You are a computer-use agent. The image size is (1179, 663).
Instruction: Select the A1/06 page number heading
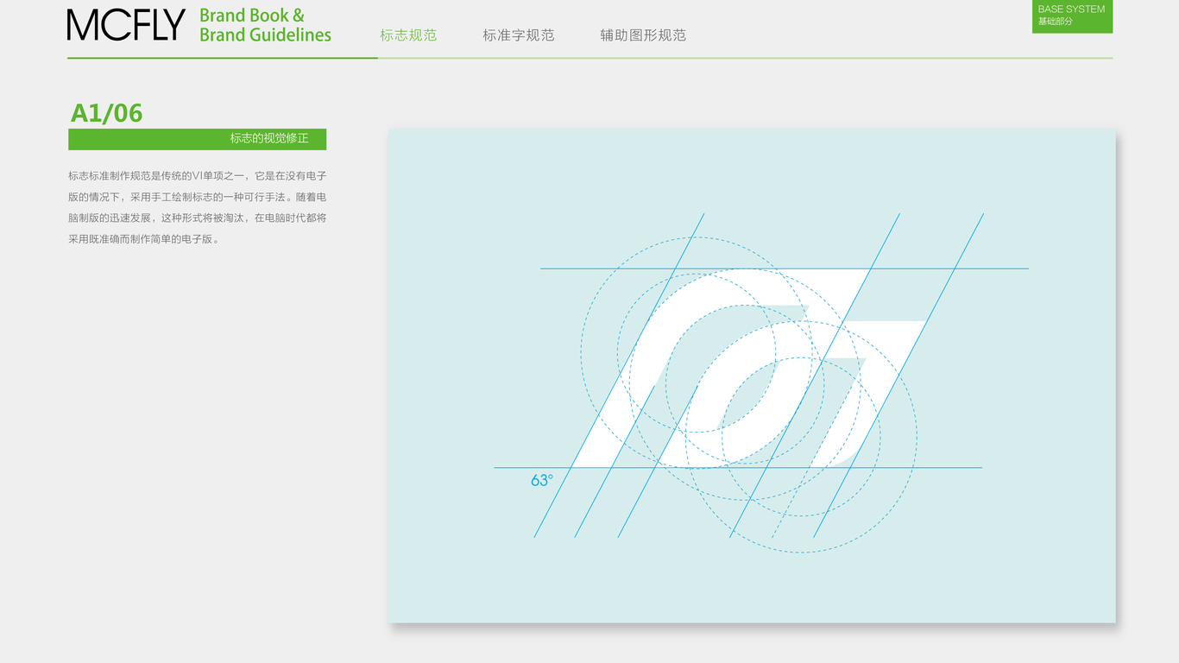106,113
